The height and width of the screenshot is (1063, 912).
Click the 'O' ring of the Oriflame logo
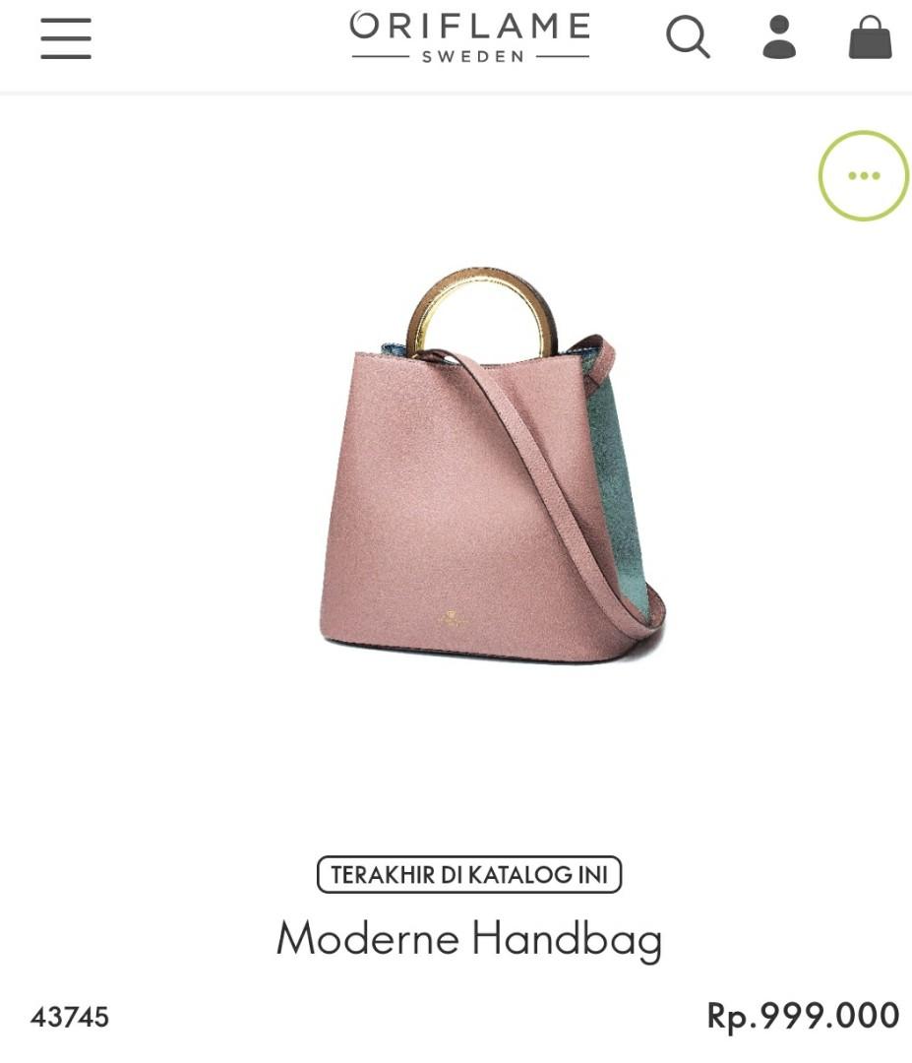tap(364, 26)
